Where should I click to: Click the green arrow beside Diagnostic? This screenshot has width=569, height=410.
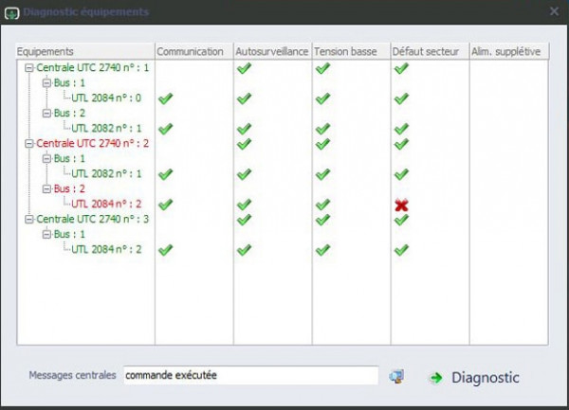[435, 378]
